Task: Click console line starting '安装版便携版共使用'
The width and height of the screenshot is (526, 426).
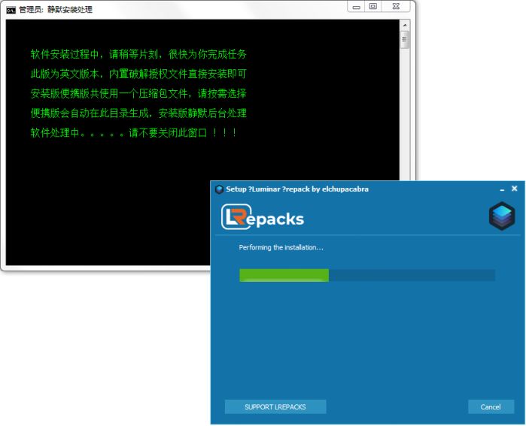Action: (138, 93)
